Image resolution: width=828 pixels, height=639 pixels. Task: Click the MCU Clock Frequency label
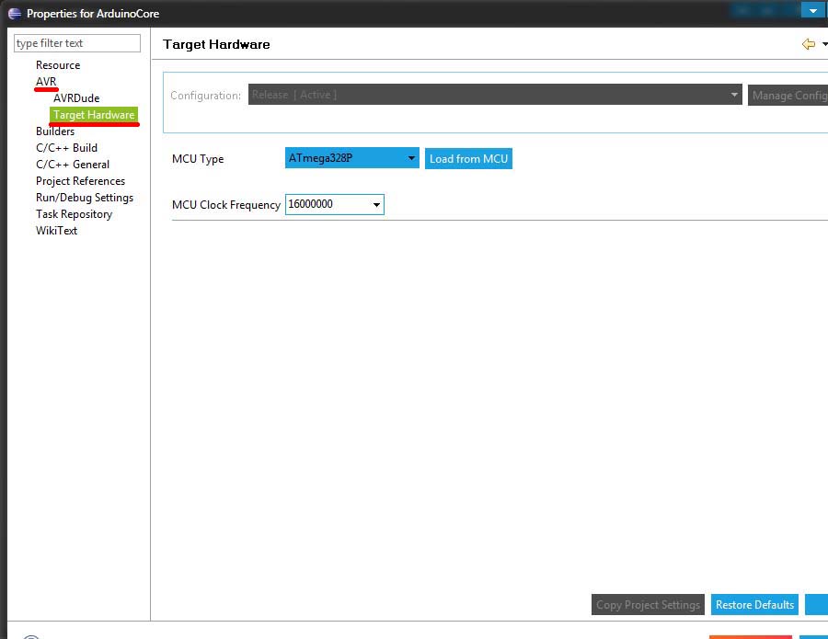226,205
